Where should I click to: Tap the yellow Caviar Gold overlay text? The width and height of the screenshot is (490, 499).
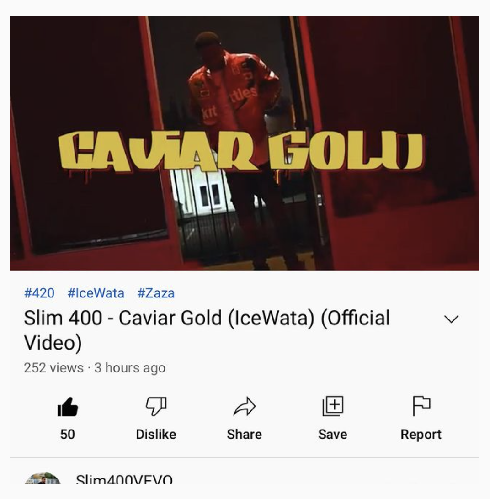[241, 151]
